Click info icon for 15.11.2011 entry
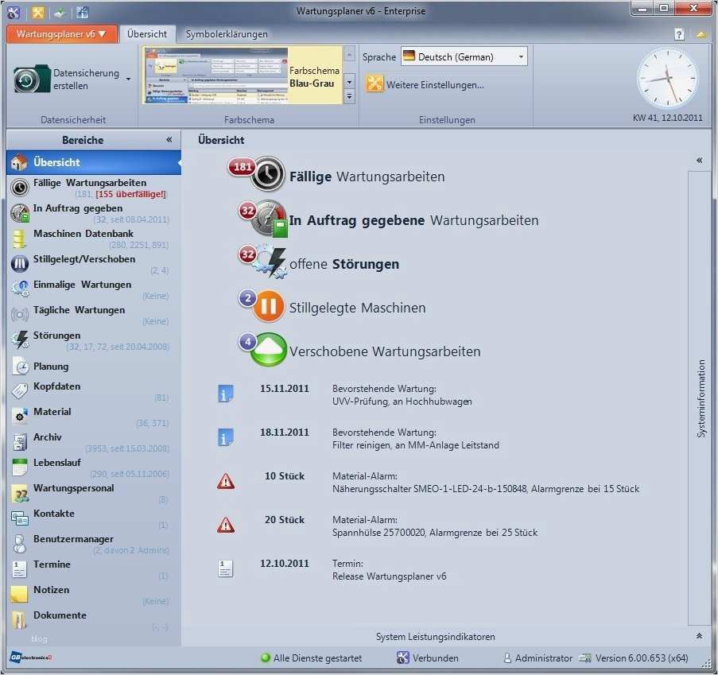Image resolution: width=718 pixels, height=675 pixels. (x=225, y=394)
